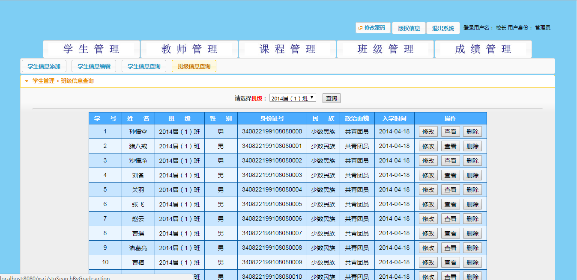Modify student 刘备's record

point(428,175)
